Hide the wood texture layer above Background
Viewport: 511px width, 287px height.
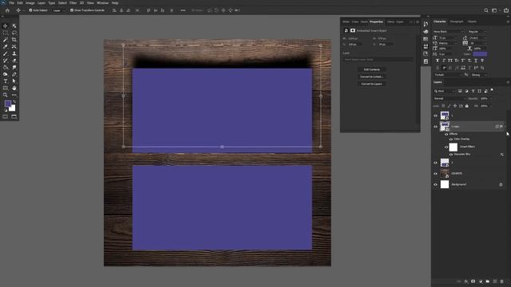click(435, 174)
